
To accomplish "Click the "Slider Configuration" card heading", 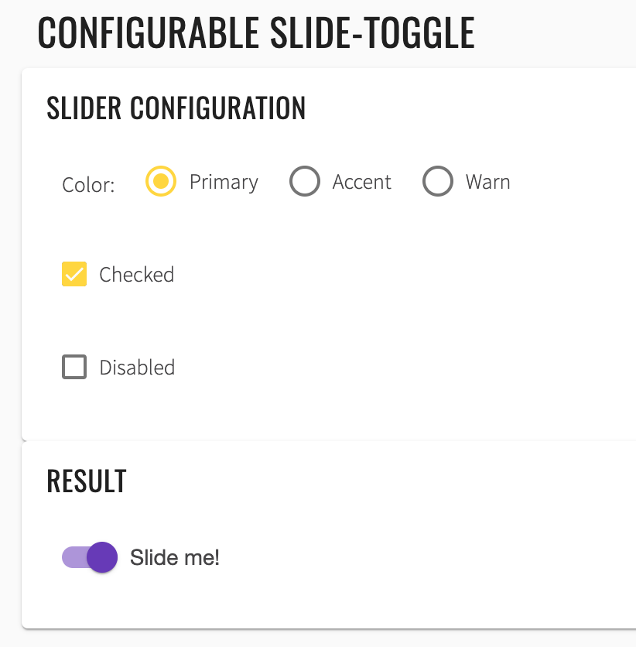I will click(x=176, y=108).
